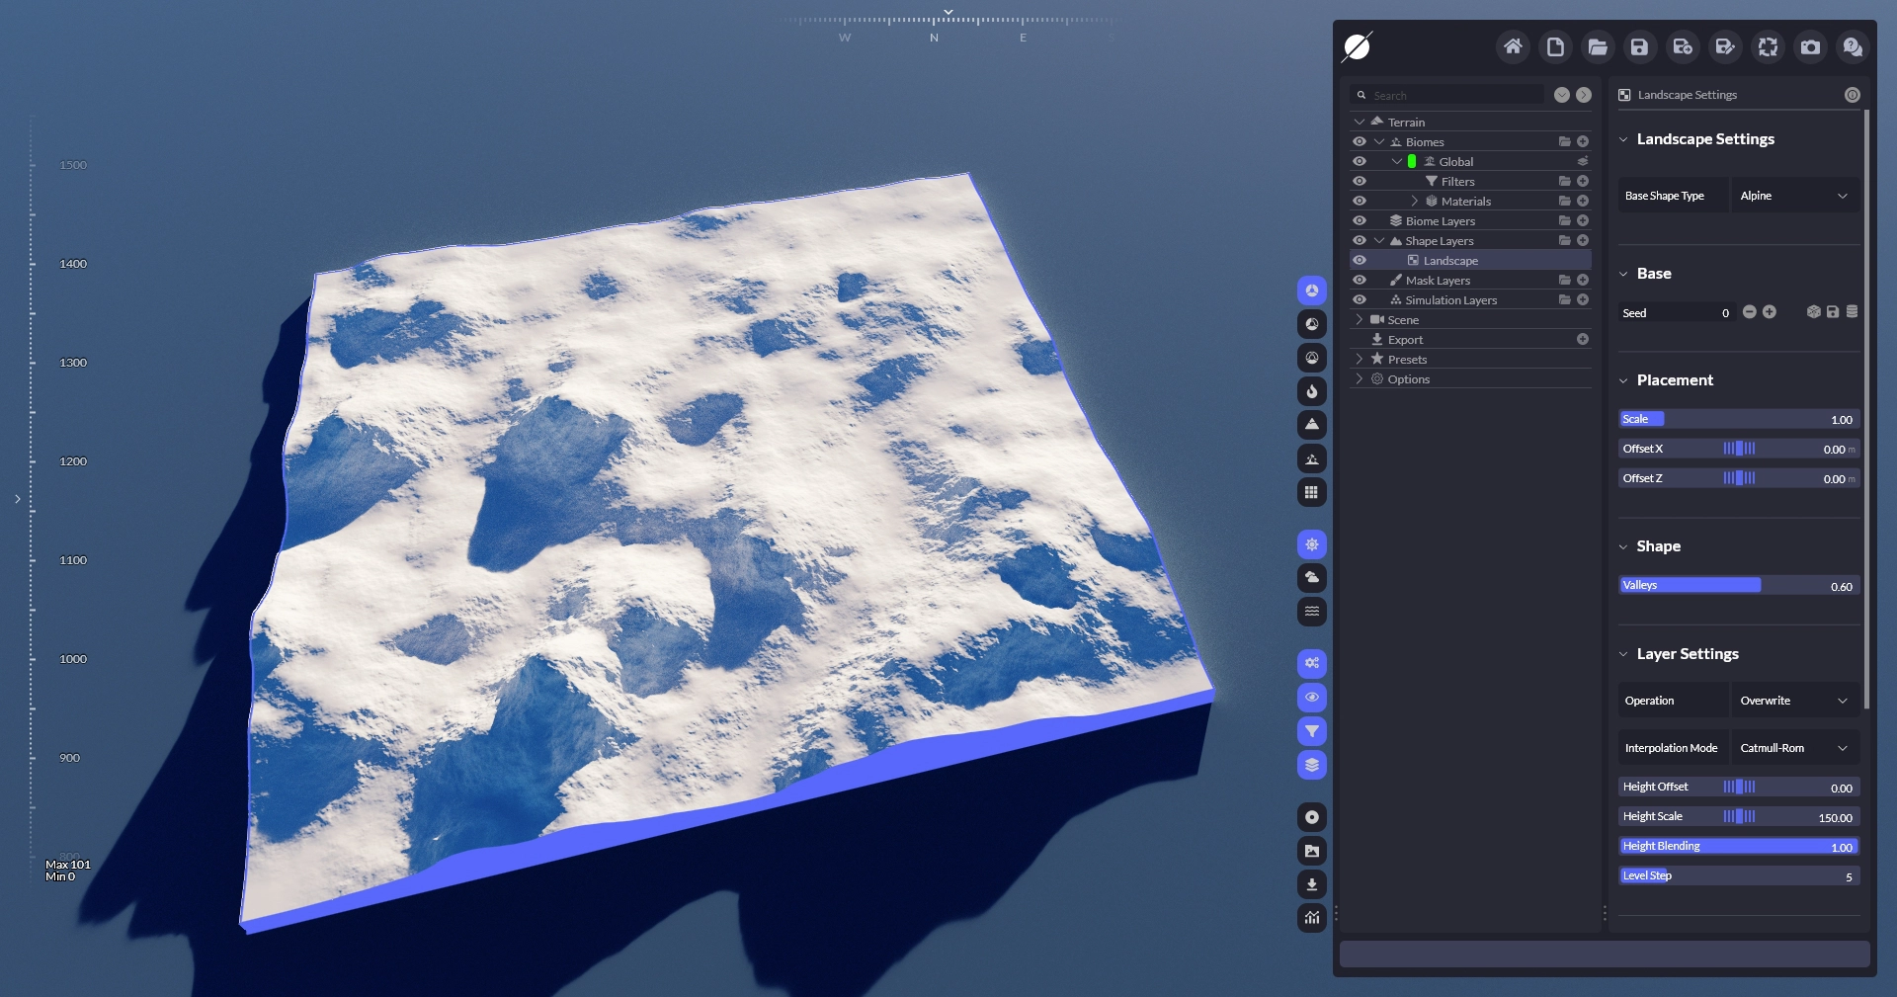This screenshot has height=997, width=1897.
Task: Randomize seed with the dice icon
Action: 1813,312
